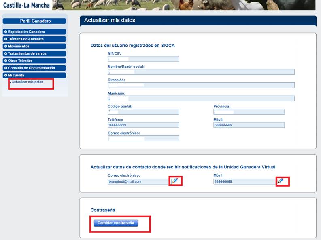Click the pencil icon next to Correo electrónico

(175, 181)
